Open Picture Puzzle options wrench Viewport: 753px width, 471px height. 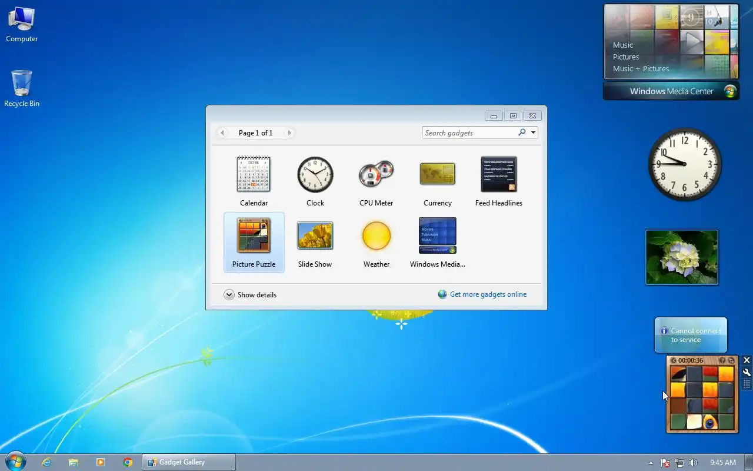[x=747, y=372]
